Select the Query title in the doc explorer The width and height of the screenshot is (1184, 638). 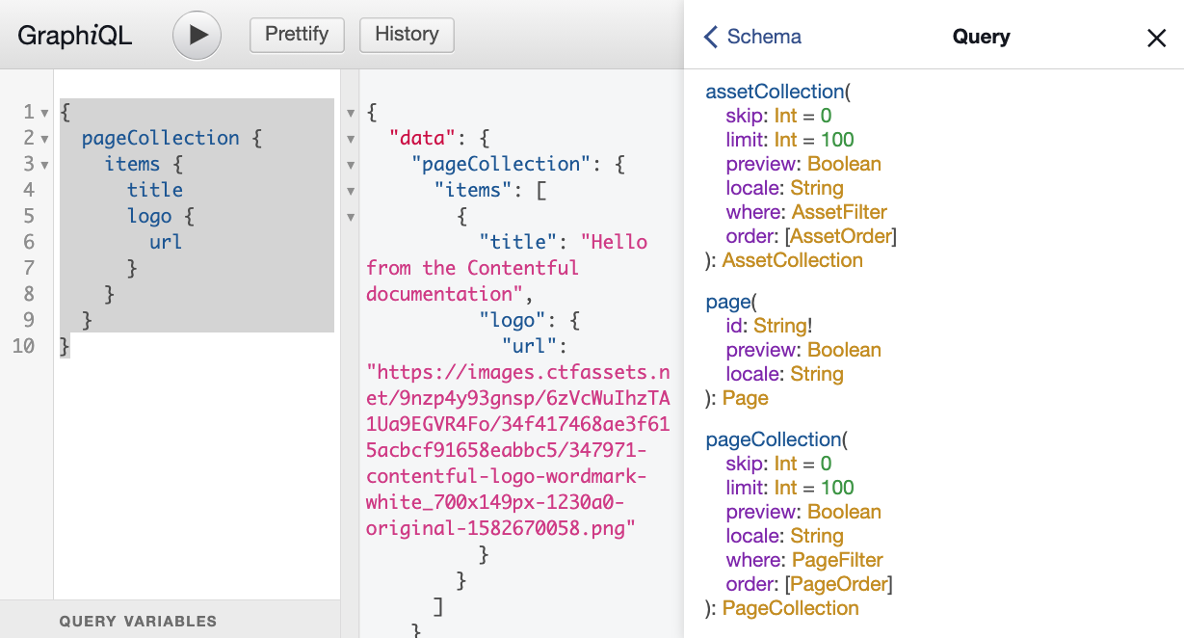(x=980, y=37)
